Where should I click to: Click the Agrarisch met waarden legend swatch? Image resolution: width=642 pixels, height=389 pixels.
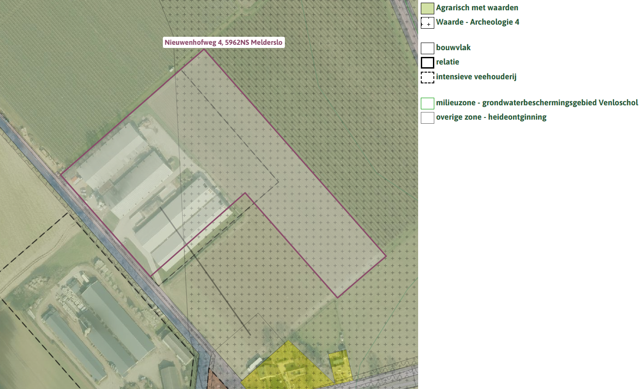pyautogui.click(x=428, y=8)
